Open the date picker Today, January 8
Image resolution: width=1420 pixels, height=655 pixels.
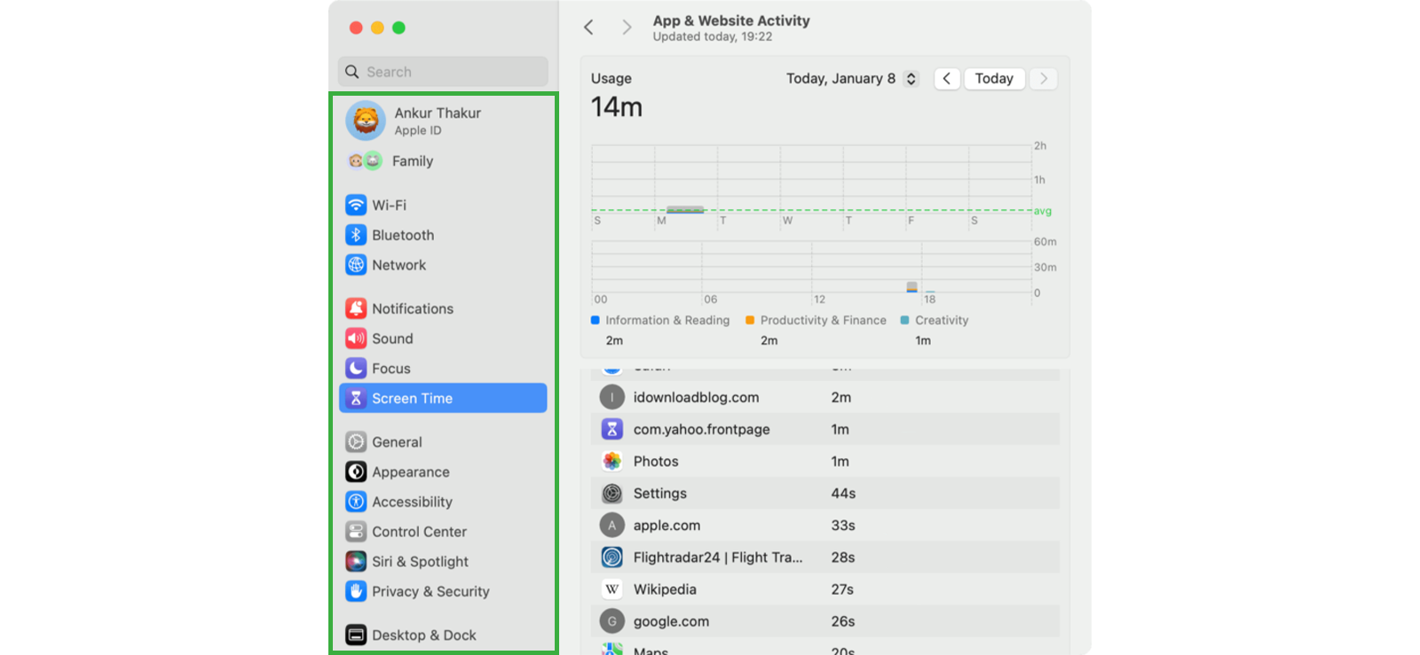click(851, 79)
